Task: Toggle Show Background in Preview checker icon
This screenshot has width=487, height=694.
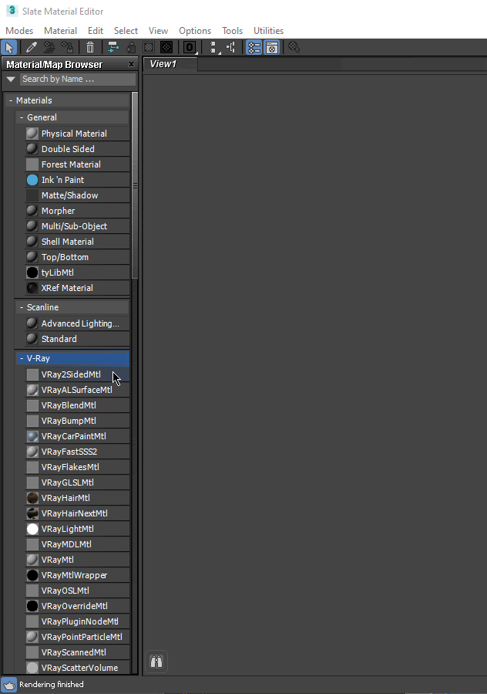Action: [x=166, y=47]
